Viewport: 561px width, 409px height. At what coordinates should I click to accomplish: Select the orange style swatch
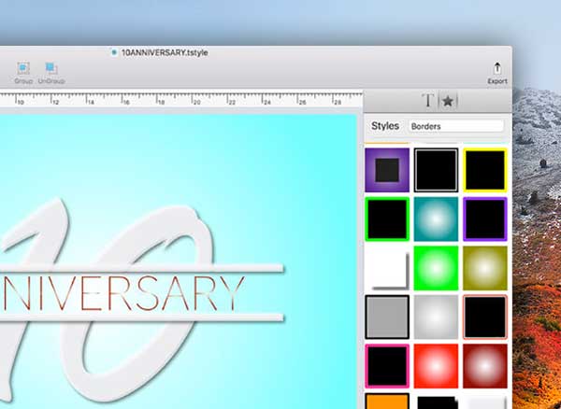tap(387, 401)
